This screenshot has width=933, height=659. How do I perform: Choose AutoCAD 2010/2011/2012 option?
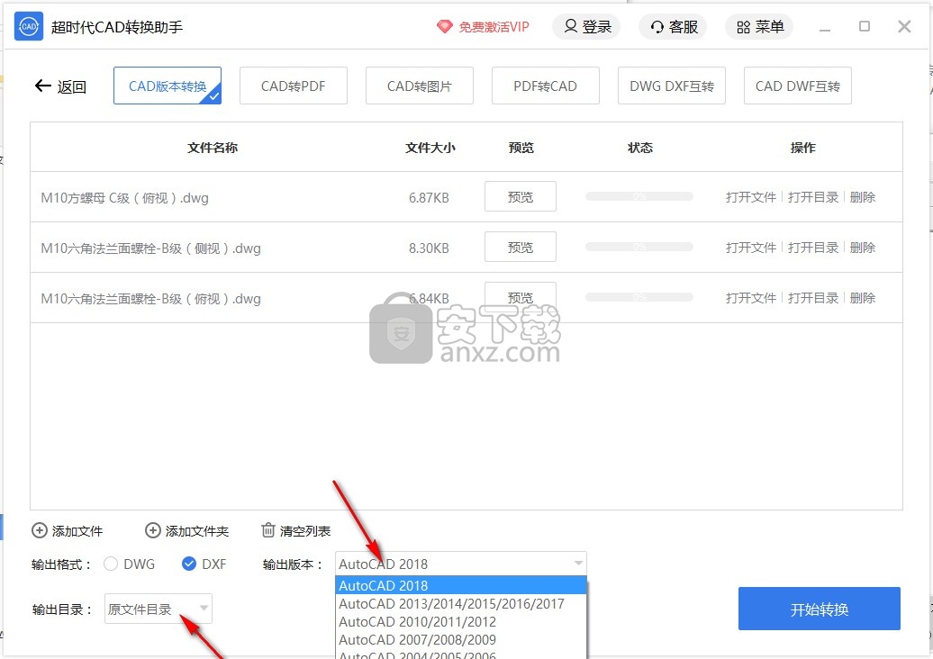tap(461, 621)
